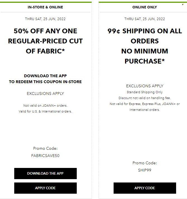Click the IN-STORE & ONLINE header
The image size is (187, 199).
(45, 7)
